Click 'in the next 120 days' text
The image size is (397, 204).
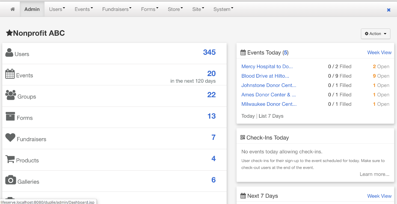[x=193, y=81]
